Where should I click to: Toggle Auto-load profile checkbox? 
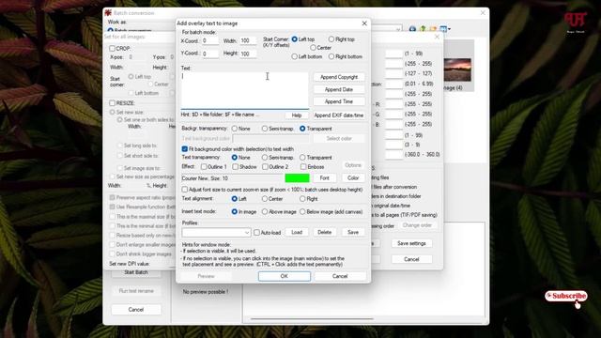[256, 233]
